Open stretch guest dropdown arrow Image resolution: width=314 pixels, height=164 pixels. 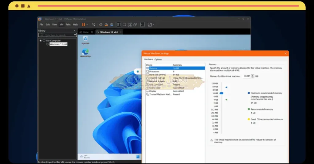tap(153, 24)
